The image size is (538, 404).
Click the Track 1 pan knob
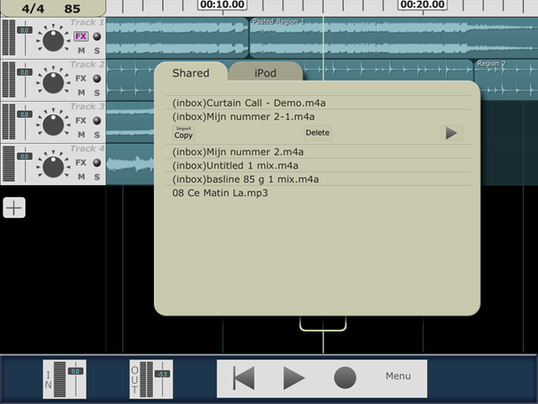53,39
